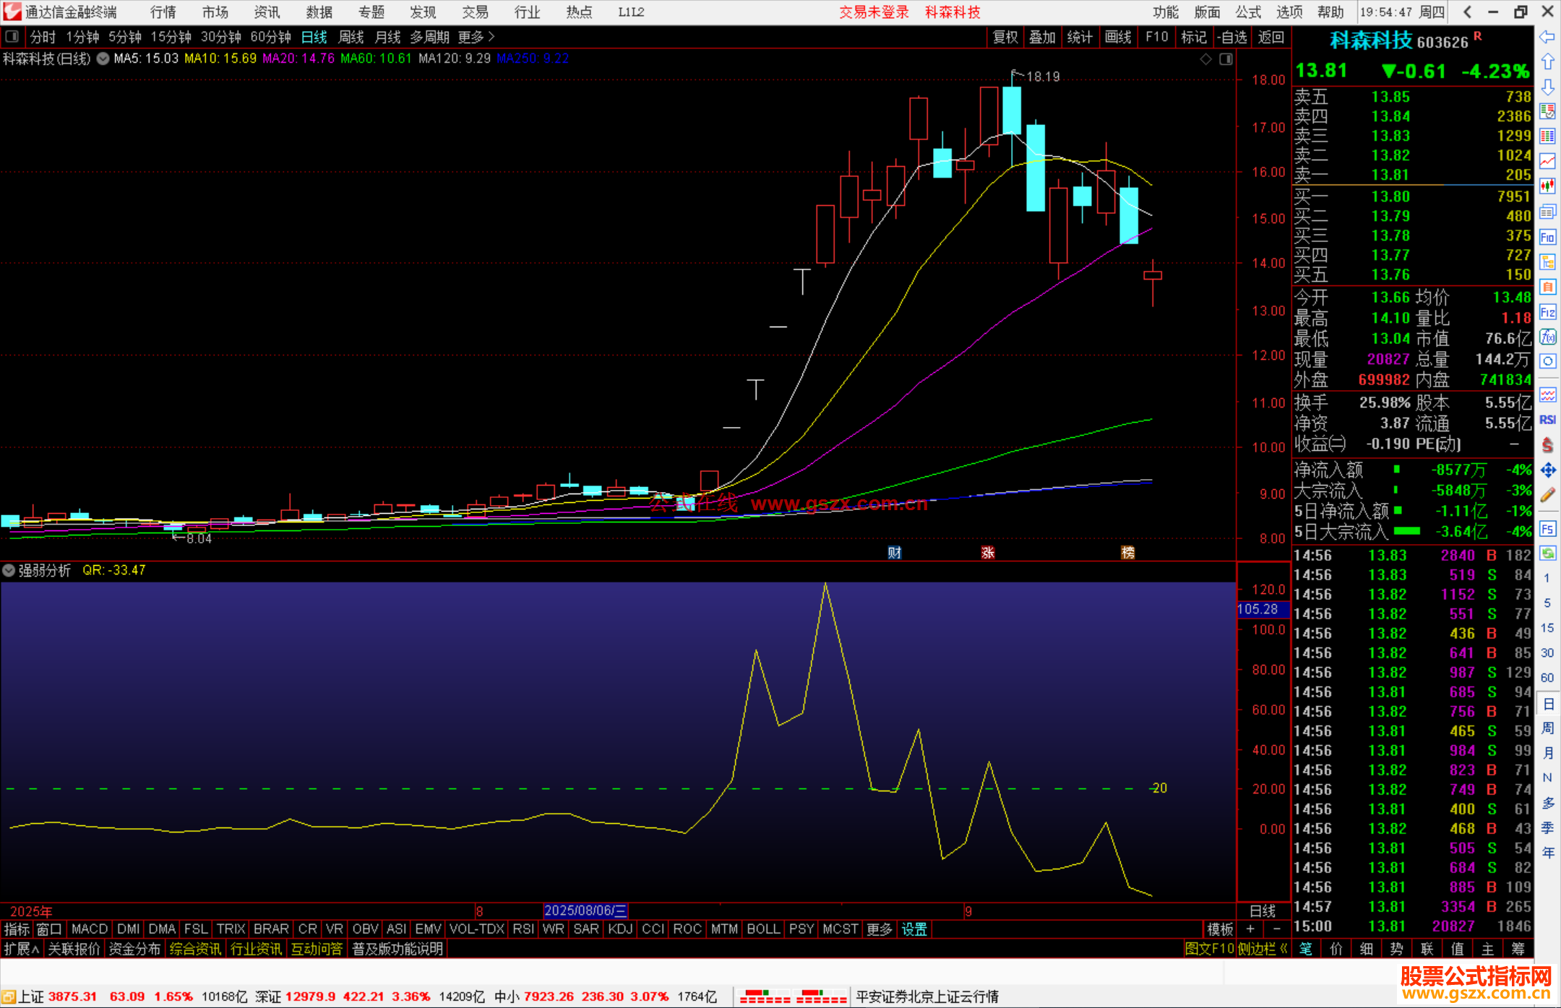Click the orange document icon in sidebar
Image resolution: width=1561 pixels, height=1008 pixels.
point(1547,287)
